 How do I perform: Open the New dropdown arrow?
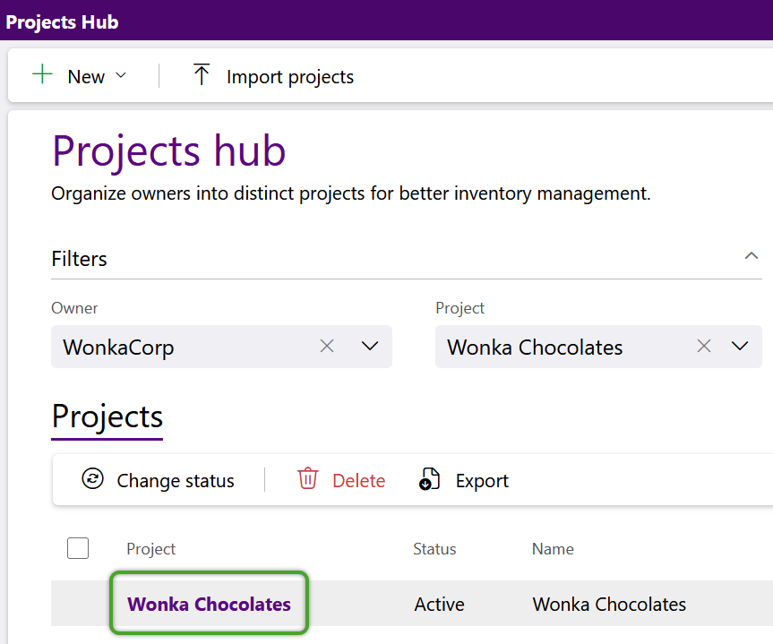(x=121, y=75)
